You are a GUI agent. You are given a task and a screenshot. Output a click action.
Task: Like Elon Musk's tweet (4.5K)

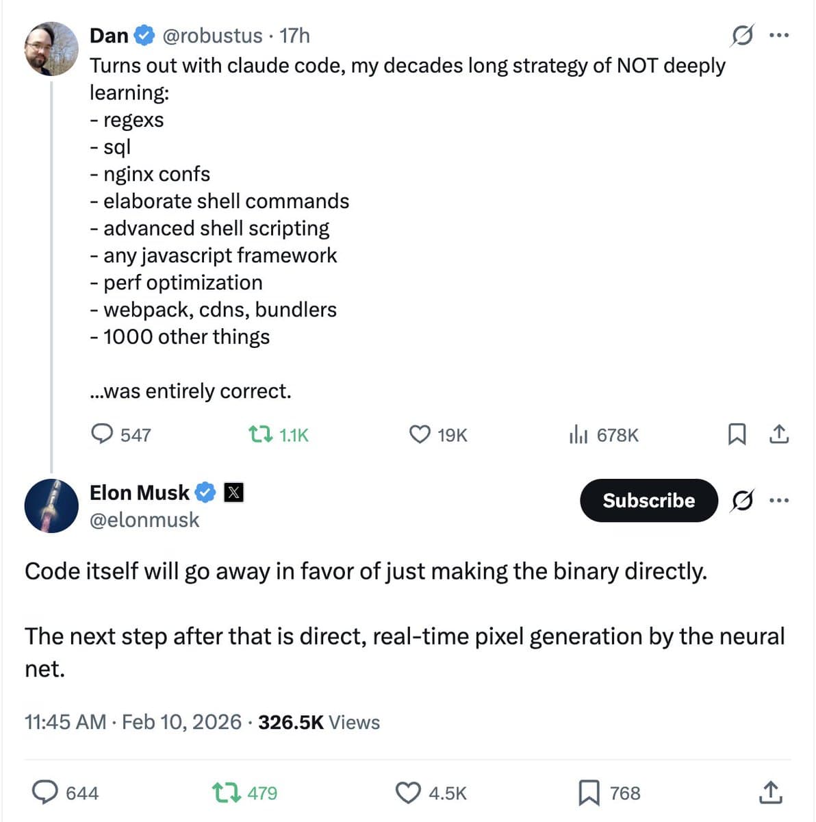click(x=409, y=793)
